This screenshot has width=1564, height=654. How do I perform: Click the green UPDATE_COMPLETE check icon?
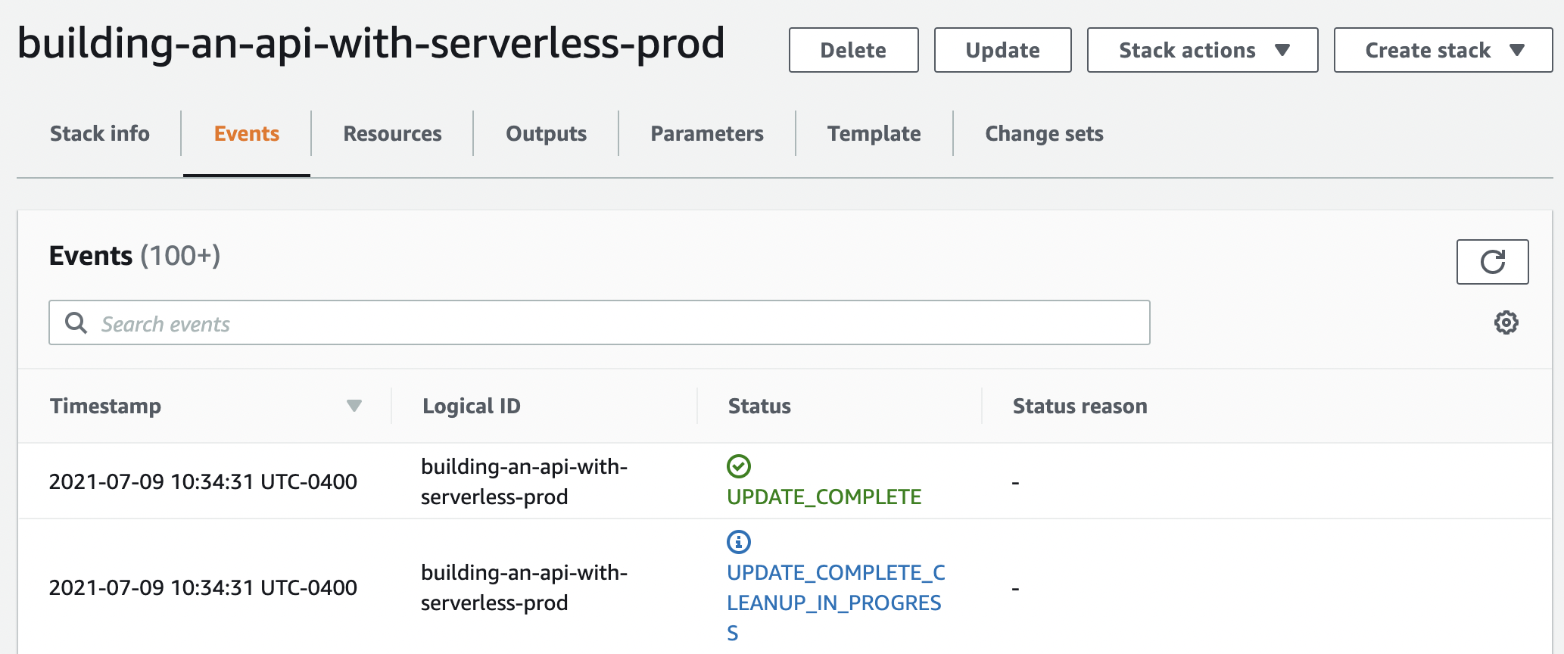[x=739, y=466]
